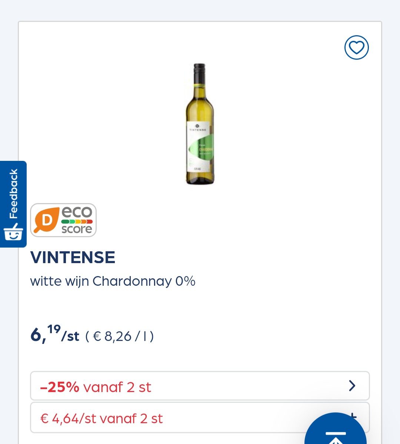400x444 pixels.
Task: Open the Vintense wine bottle image
Action: point(200,124)
